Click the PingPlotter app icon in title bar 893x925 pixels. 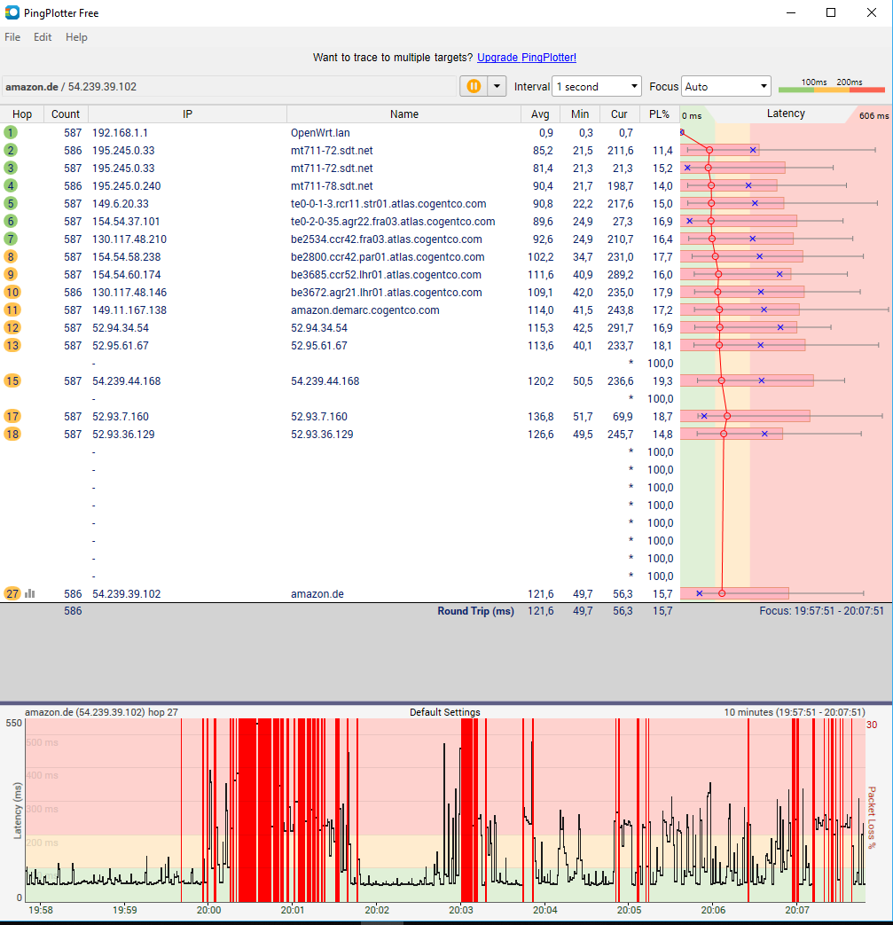(x=12, y=12)
